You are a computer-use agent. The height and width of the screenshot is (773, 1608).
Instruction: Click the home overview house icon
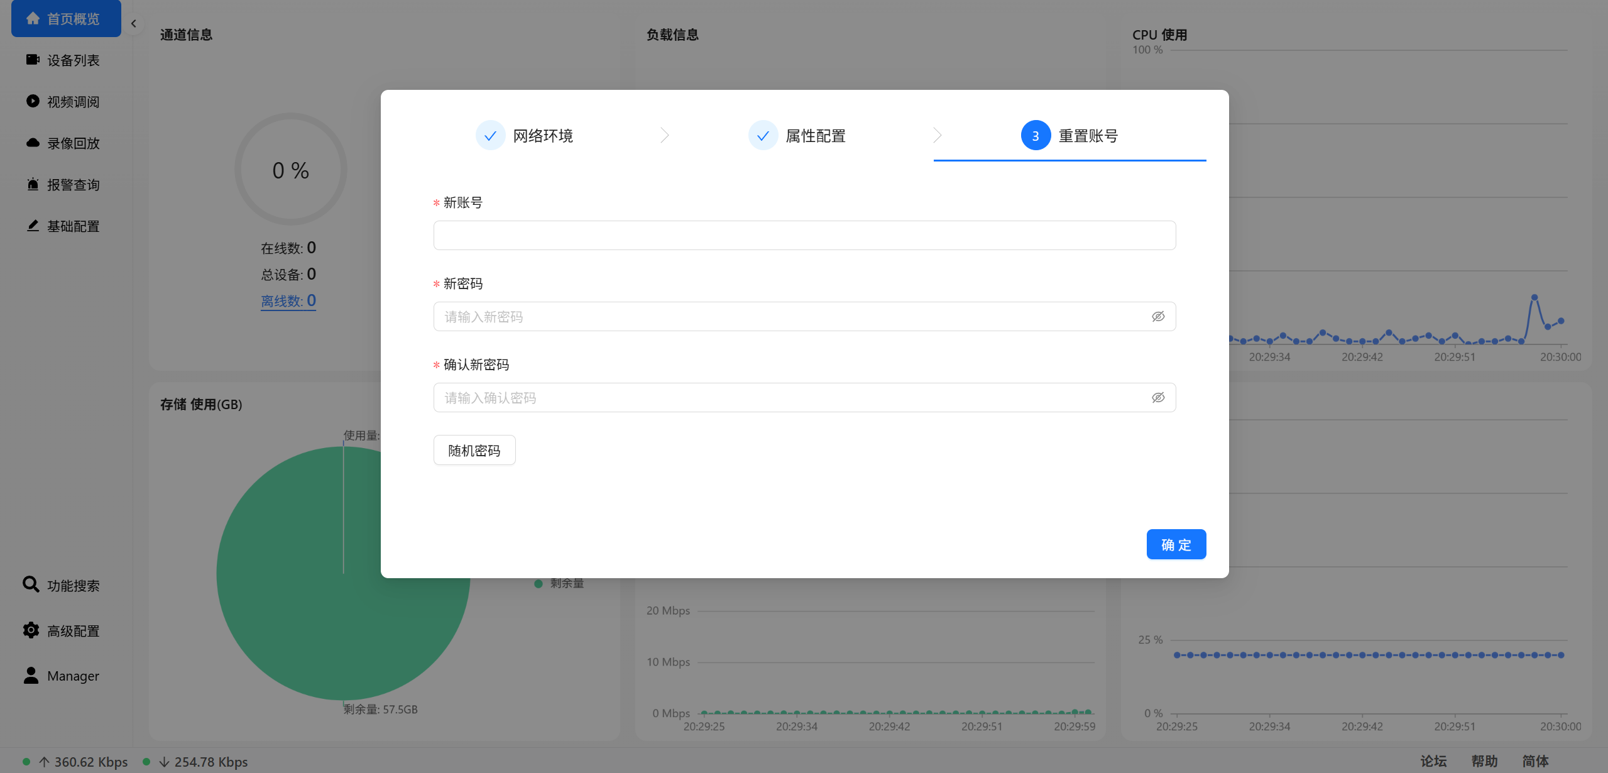click(x=33, y=18)
